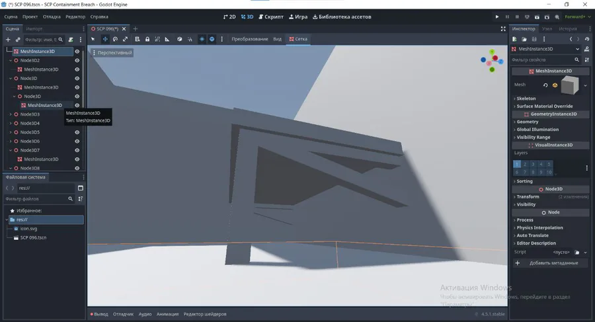595x322 pixels.
Task: Collapse the Node3D2 tree node
Action: 11,60
